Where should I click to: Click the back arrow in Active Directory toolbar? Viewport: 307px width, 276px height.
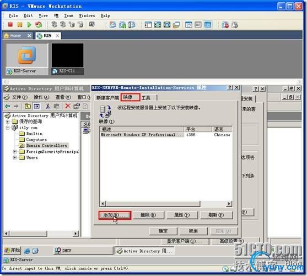point(7,106)
